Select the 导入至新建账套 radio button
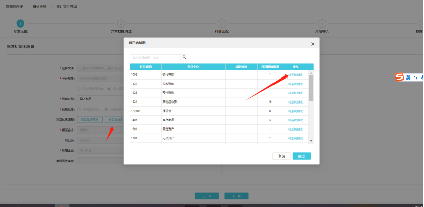Screen dimensions: 424x207 click(x=78, y=88)
